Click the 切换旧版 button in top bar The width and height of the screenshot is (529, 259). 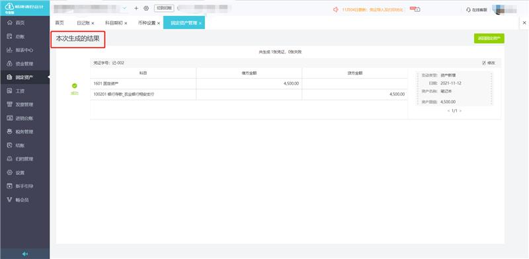pos(164,8)
